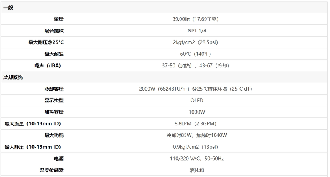Click the weight value 39.00磅（17.69千克）
The height and width of the screenshot is (177, 330).
point(196,19)
